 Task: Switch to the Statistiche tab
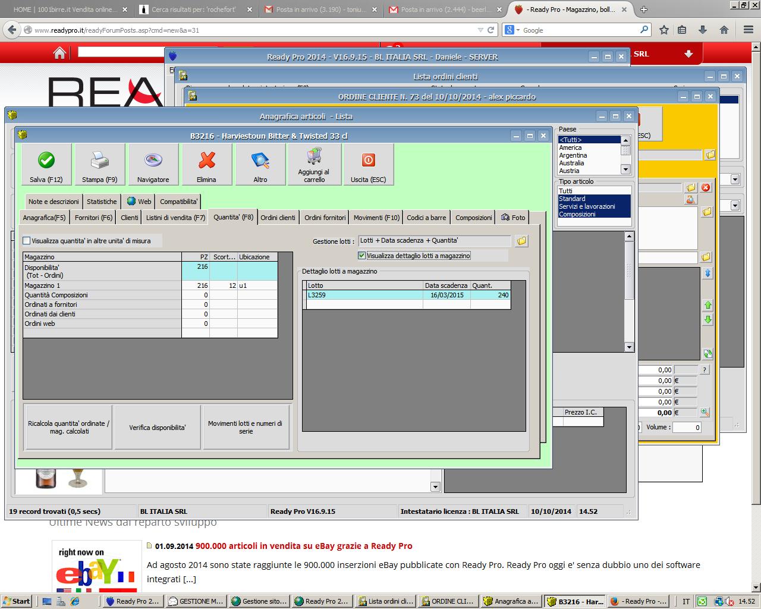pyautogui.click(x=102, y=202)
